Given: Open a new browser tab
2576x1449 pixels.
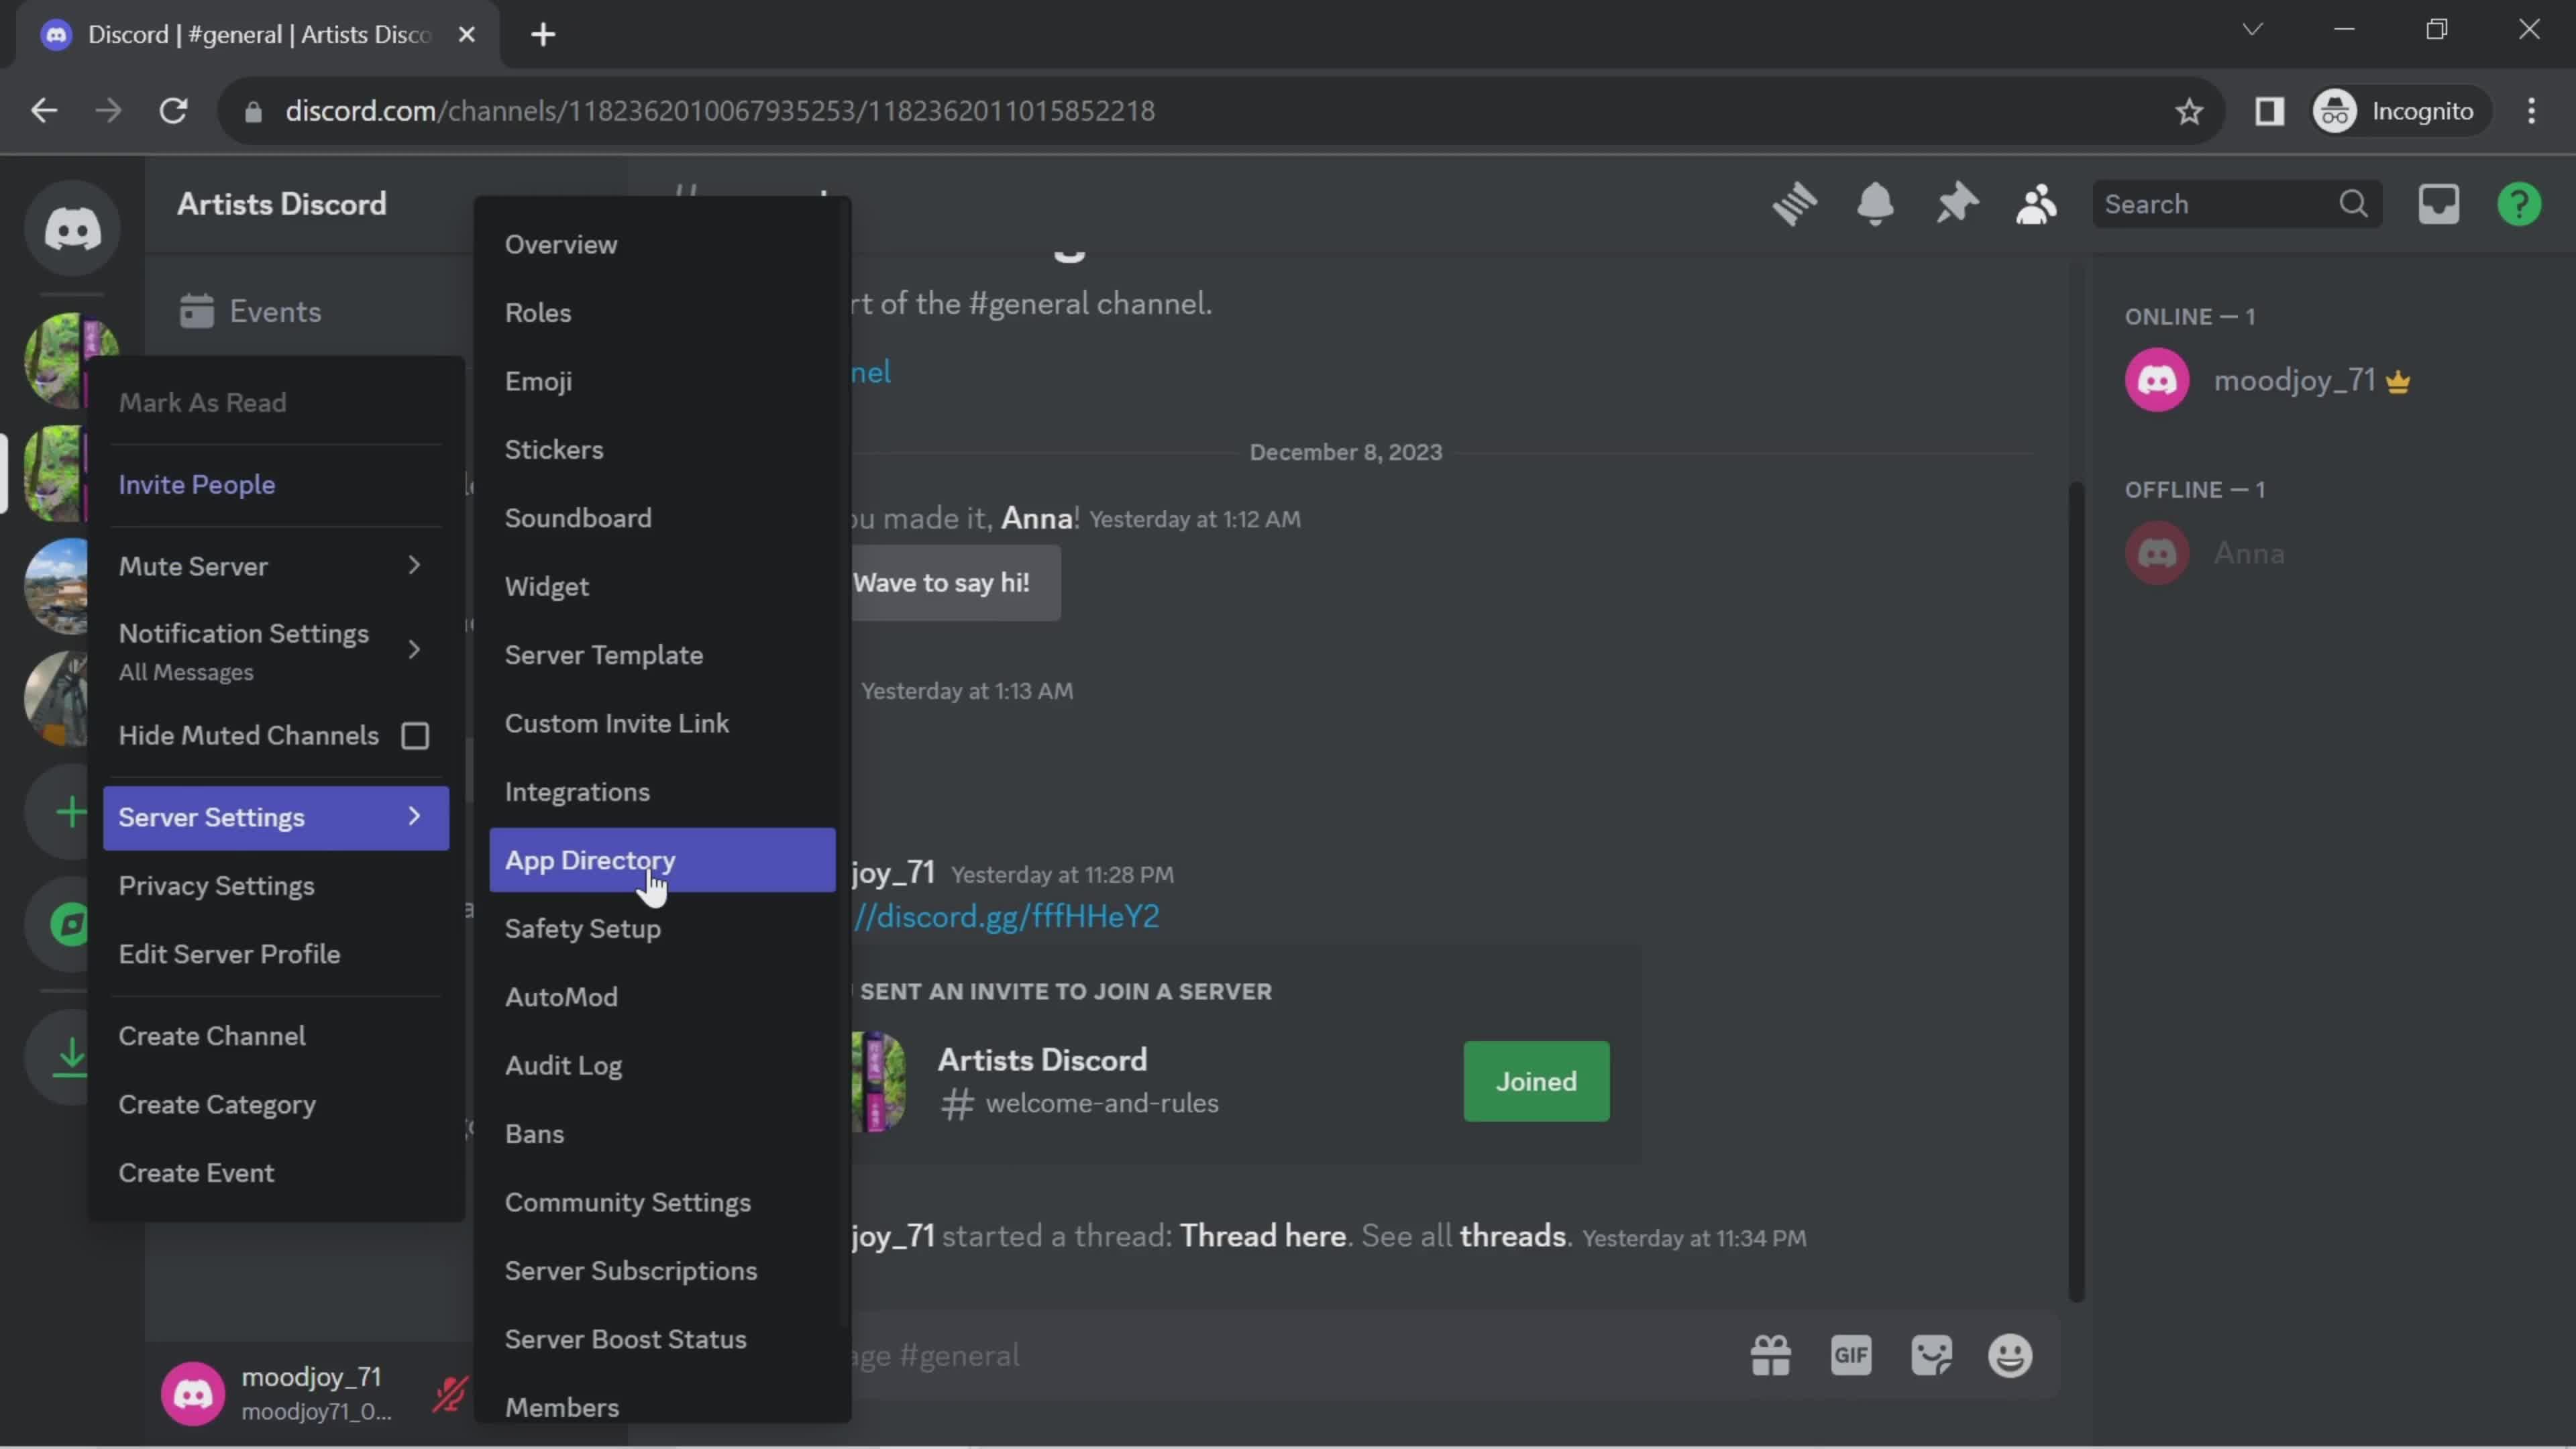Looking at the screenshot, I should pos(543,35).
